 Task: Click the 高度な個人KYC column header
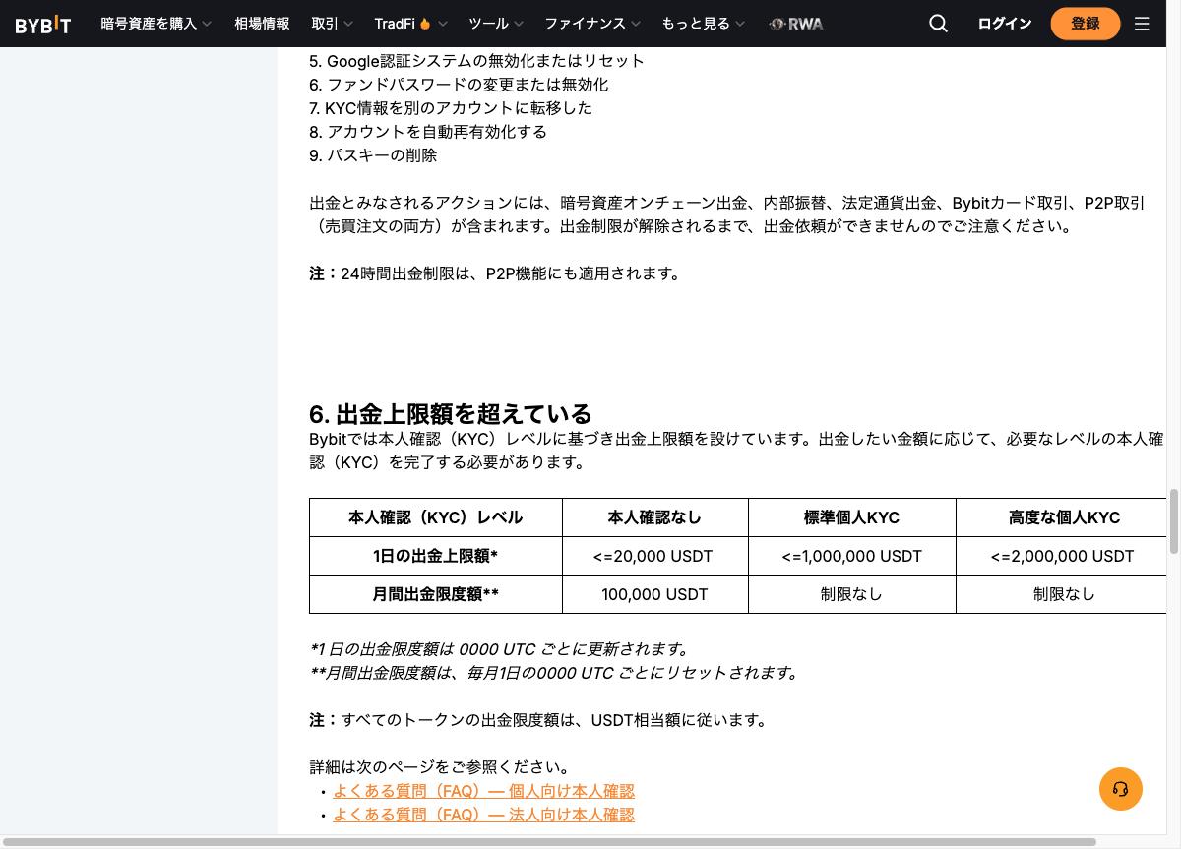[1064, 517]
